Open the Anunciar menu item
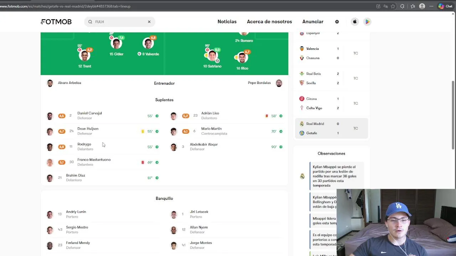The height and width of the screenshot is (256, 456). point(313,22)
